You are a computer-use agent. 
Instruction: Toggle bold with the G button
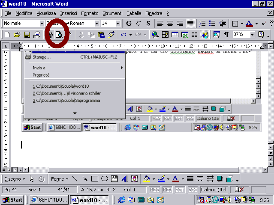pos(129,23)
